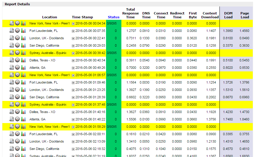
Task: Expand the 2016-05-06 01:40:16 Dallas entry
Action: coord(73,112)
